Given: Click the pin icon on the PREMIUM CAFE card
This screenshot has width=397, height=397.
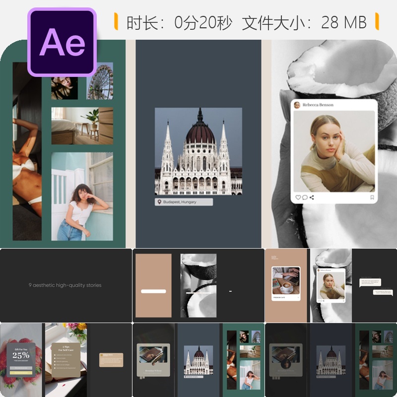Looking at the screenshot, I should (x=298, y=297).
